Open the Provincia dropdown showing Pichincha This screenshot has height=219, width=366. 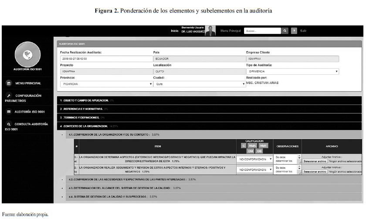click(105, 84)
